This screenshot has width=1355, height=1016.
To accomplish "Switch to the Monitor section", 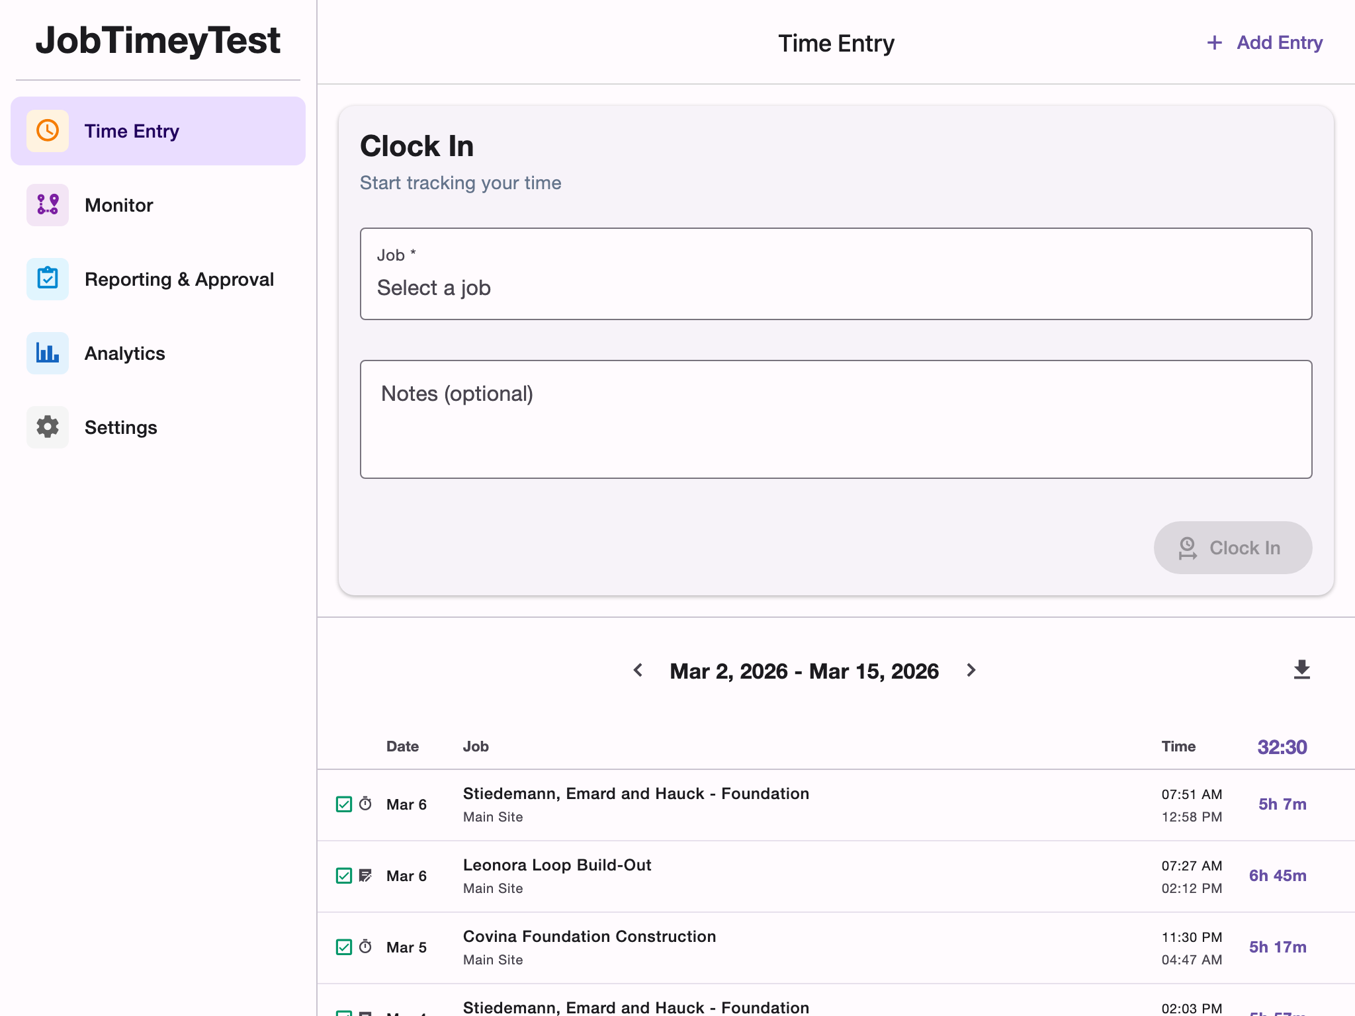I will 118,205.
